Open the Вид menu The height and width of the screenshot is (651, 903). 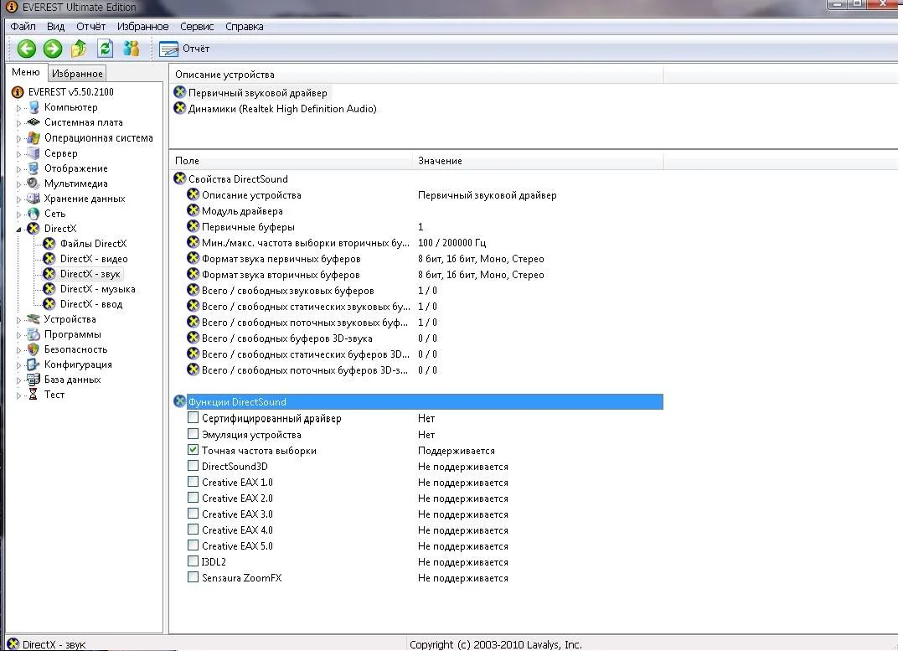(55, 27)
